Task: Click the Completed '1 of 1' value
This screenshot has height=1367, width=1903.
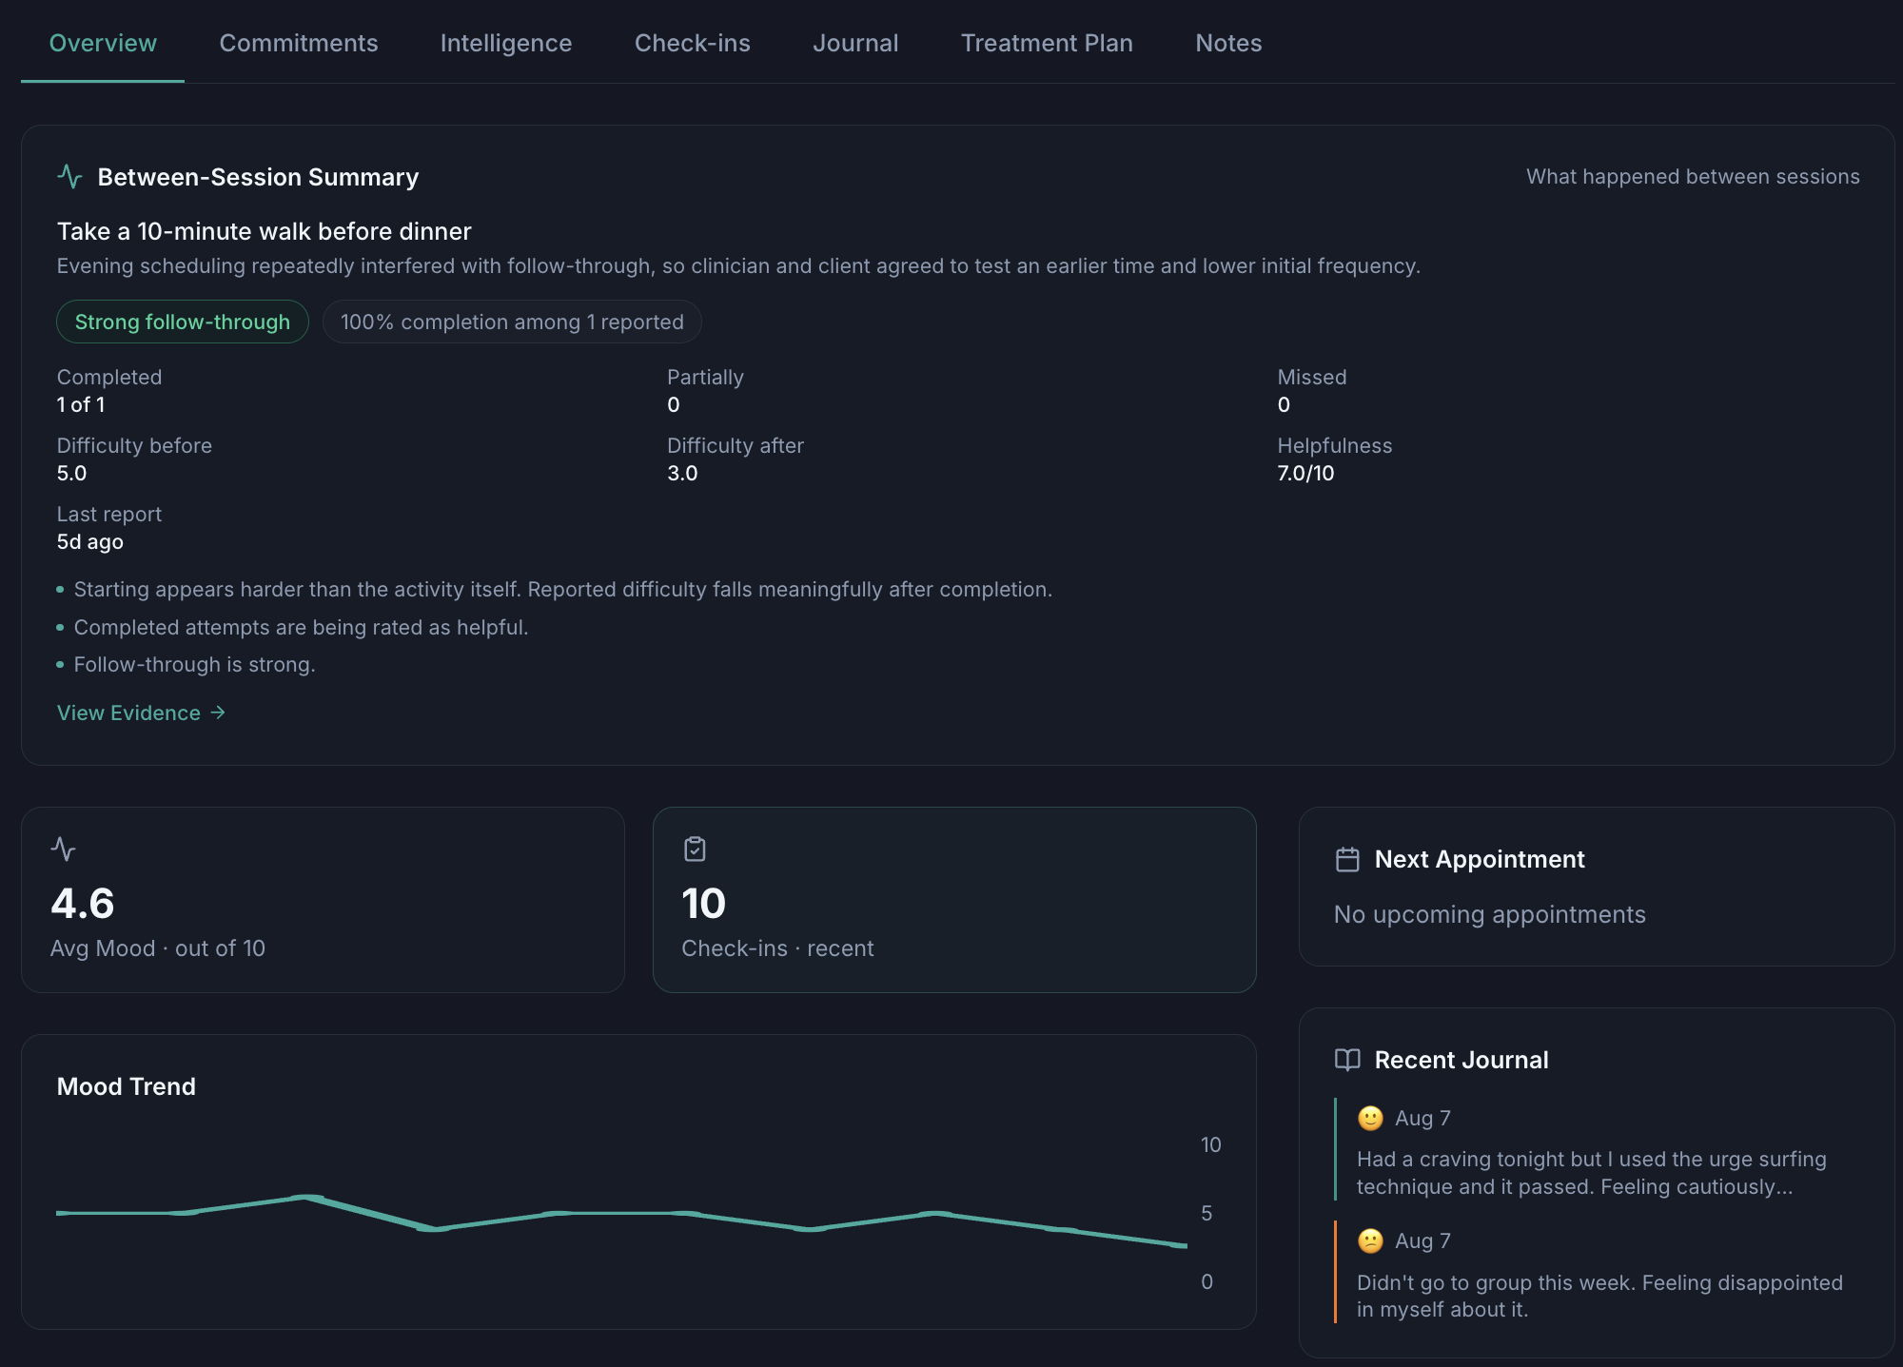Action: coord(81,404)
